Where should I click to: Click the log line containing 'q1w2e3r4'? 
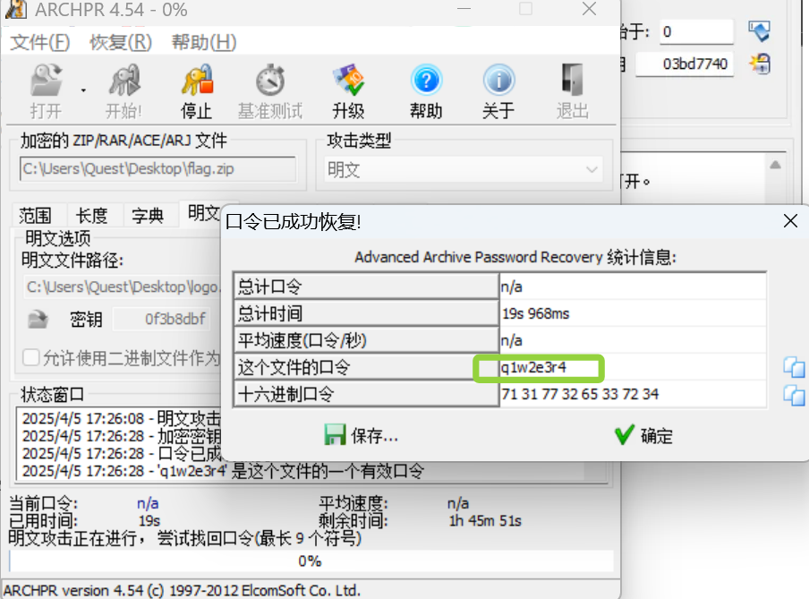point(223,470)
